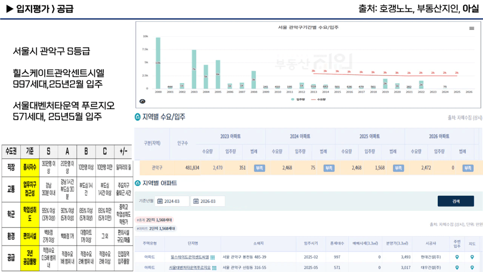The image size is (483, 272).
Task: Click the 부족 badge under 2024 아파트
Action: point(329,168)
